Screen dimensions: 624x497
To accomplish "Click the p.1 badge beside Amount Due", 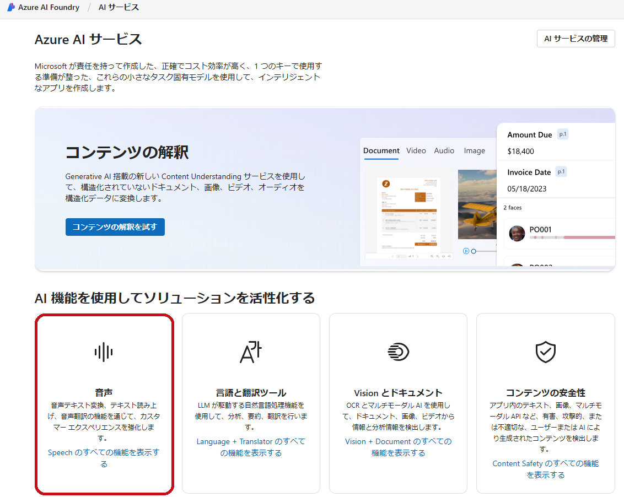I will (563, 134).
